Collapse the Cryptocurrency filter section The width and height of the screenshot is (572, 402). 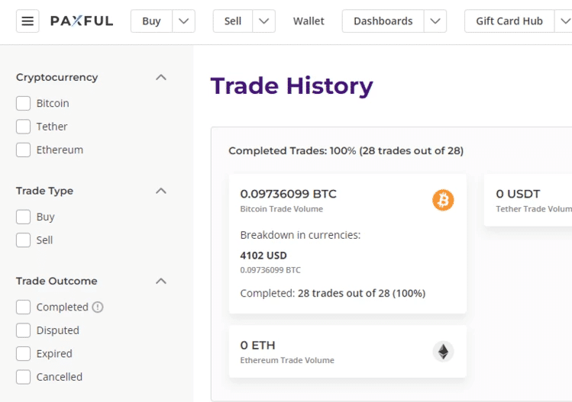coord(160,77)
